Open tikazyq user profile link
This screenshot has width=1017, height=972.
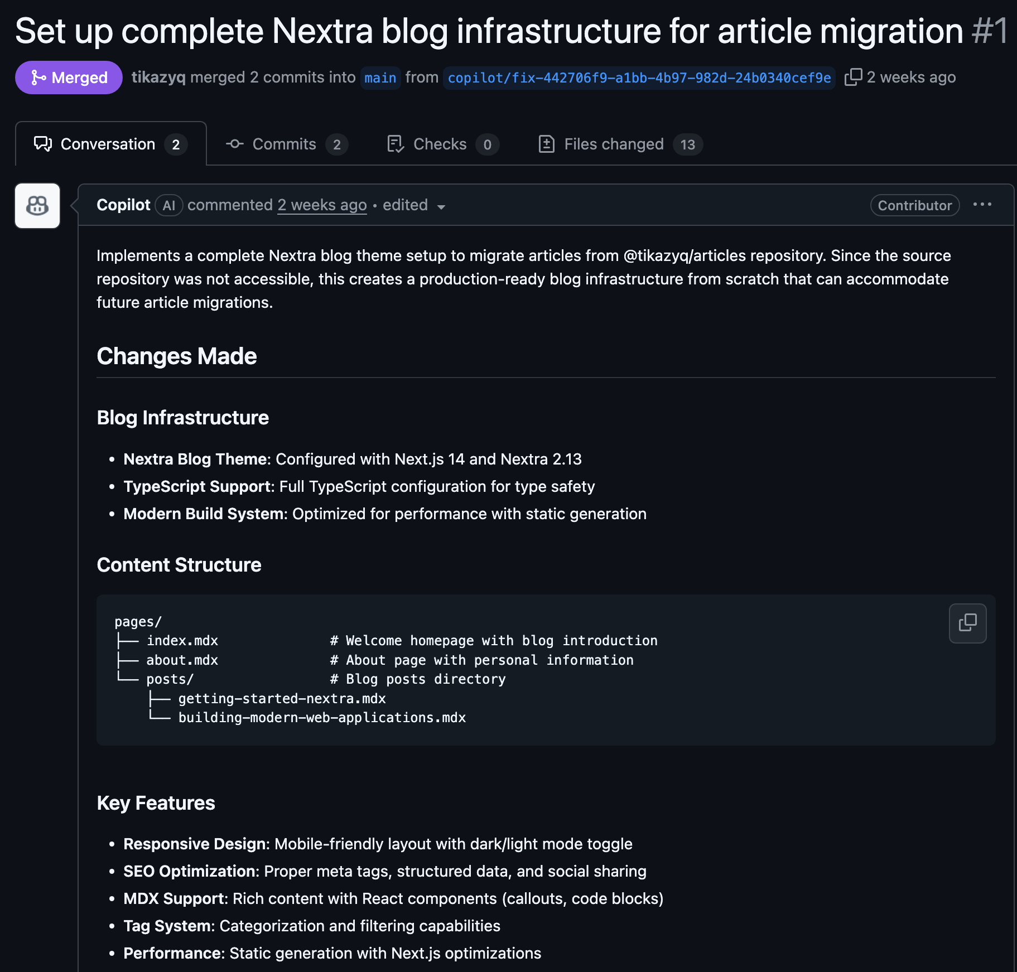[x=158, y=77]
